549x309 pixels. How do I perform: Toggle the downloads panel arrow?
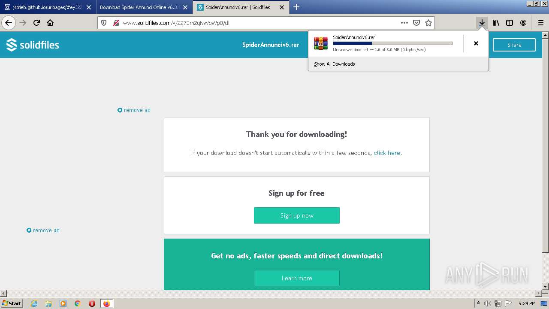tap(482, 23)
